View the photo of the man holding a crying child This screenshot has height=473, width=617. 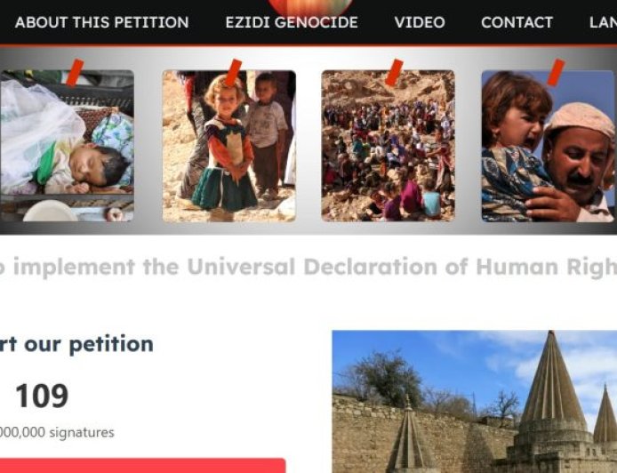[548, 146]
